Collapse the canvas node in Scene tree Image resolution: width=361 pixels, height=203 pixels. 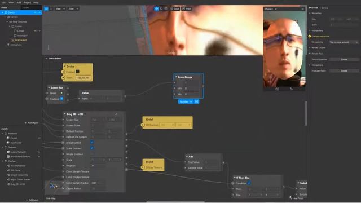tap(10, 27)
